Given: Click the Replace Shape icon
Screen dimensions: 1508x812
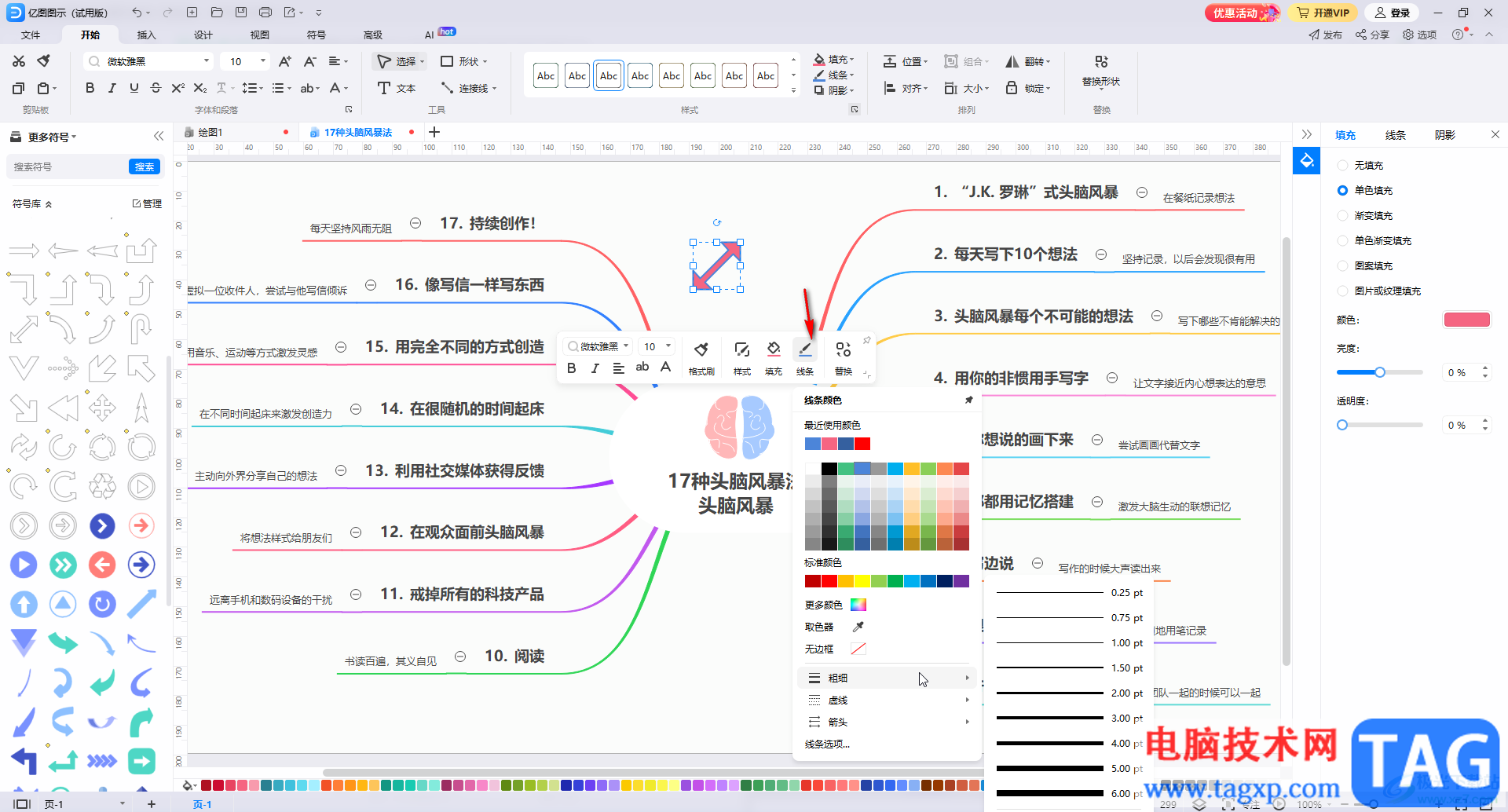Looking at the screenshot, I should pyautogui.click(x=1101, y=62).
